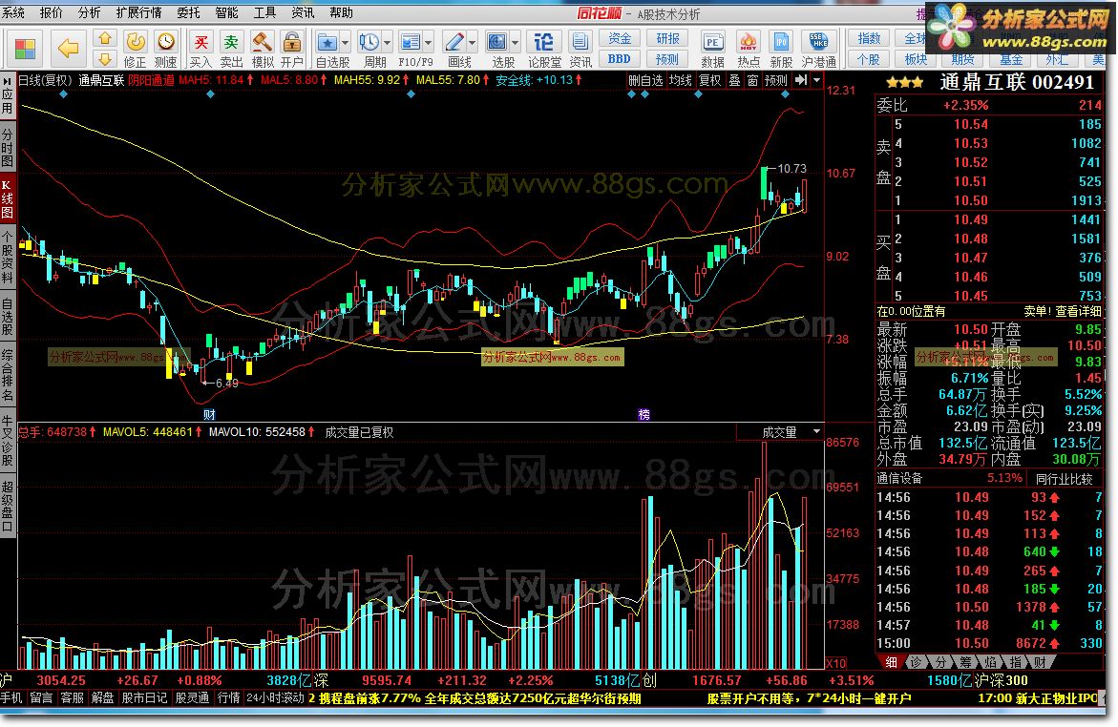Open the chart options dropdown arrow
Viewport: 1118px width, 727px height.
pos(816,80)
